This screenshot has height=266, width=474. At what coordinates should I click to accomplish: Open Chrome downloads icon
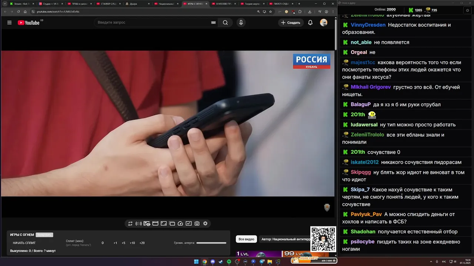[x=310, y=11]
